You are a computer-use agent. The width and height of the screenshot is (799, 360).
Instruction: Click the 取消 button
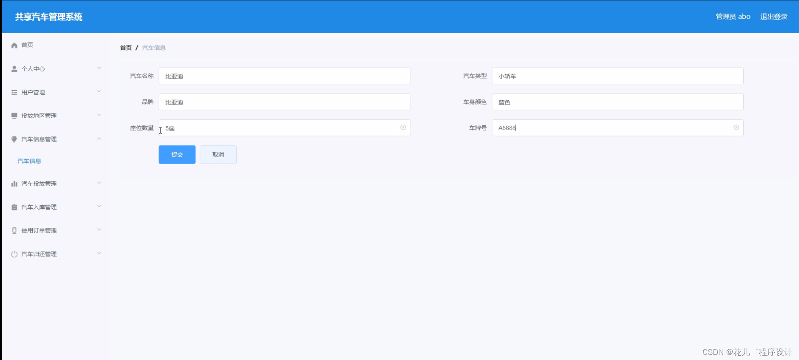[x=218, y=155]
